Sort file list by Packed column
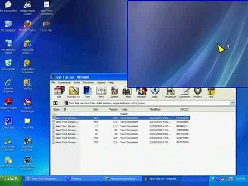The image size is (248, 186). pyautogui.click(x=110, y=110)
